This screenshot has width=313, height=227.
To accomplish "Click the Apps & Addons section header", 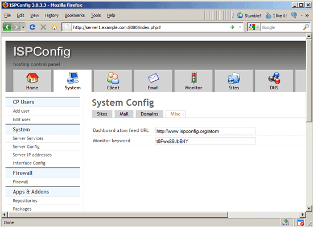I will 43,192.
